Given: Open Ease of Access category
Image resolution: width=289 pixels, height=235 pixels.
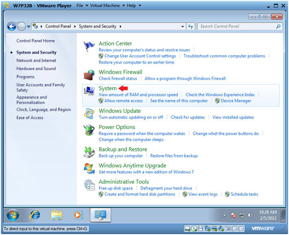Looking at the screenshot, I should tap(30, 118).
